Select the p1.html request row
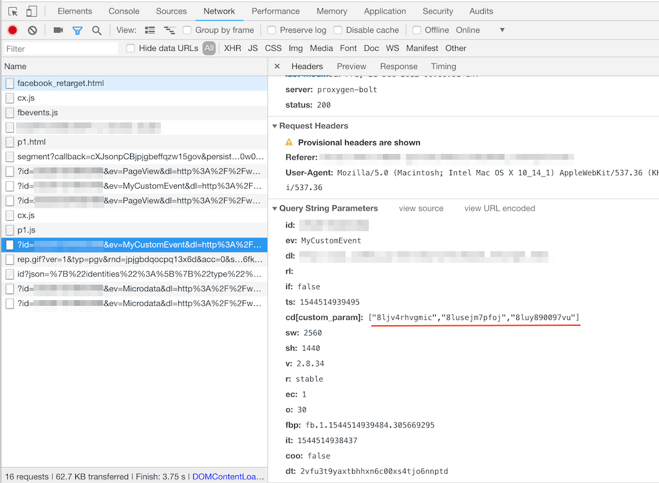The width and height of the screenshot is (659, 483). tap(135, 142)
